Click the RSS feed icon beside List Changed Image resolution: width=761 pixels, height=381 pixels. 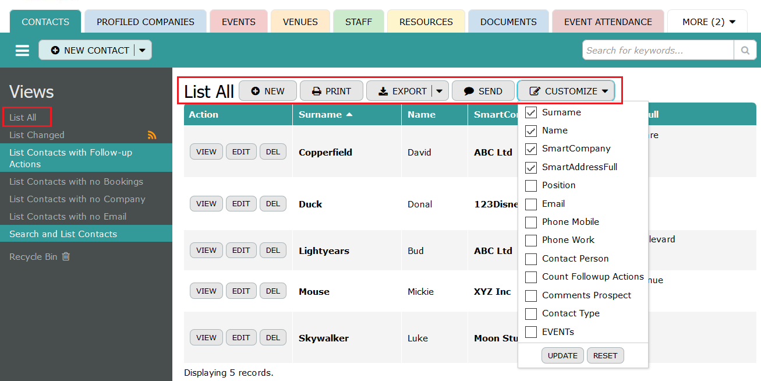(152, 135)
